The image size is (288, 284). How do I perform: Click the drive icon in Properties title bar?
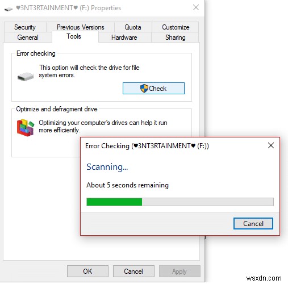click(x=9, y=9)
